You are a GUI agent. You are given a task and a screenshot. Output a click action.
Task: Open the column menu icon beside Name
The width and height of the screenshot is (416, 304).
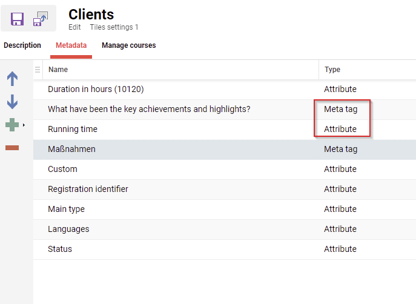[x=38, y=70]
